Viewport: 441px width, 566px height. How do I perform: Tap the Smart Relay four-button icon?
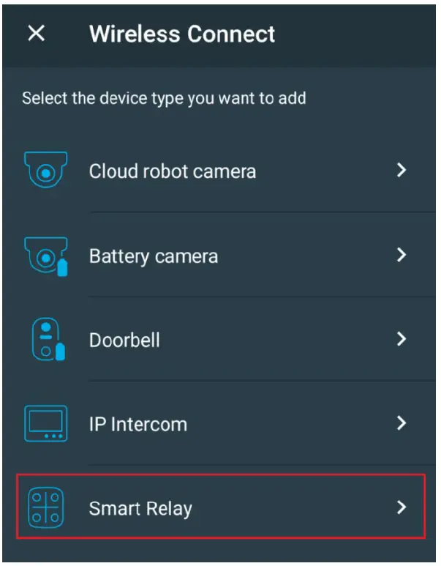[46, 507]
